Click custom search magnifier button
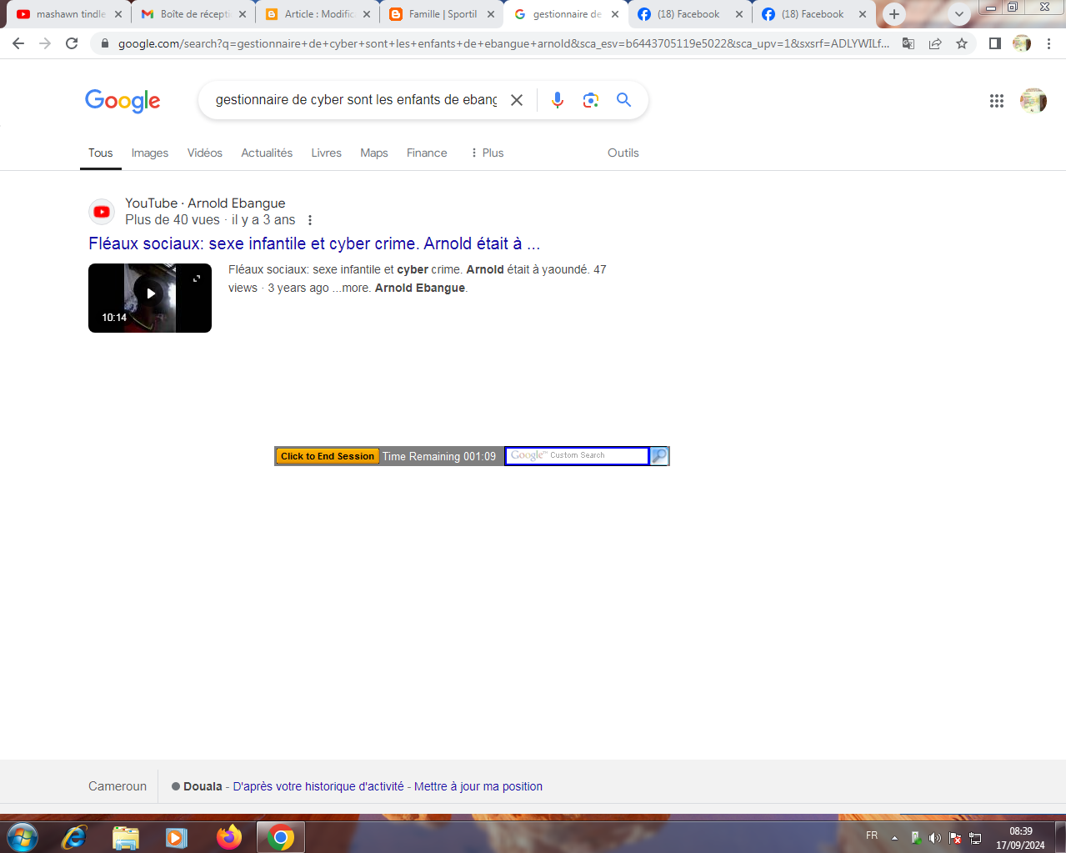Viewport: 1066px width, 853px height. 659,455
